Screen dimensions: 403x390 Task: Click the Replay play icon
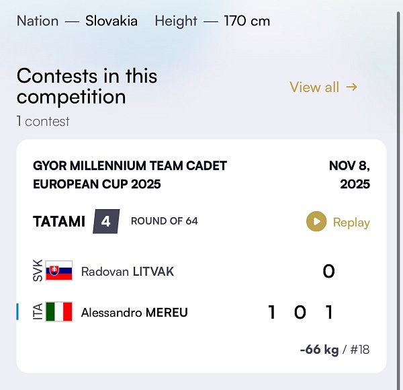click(316, 222)
